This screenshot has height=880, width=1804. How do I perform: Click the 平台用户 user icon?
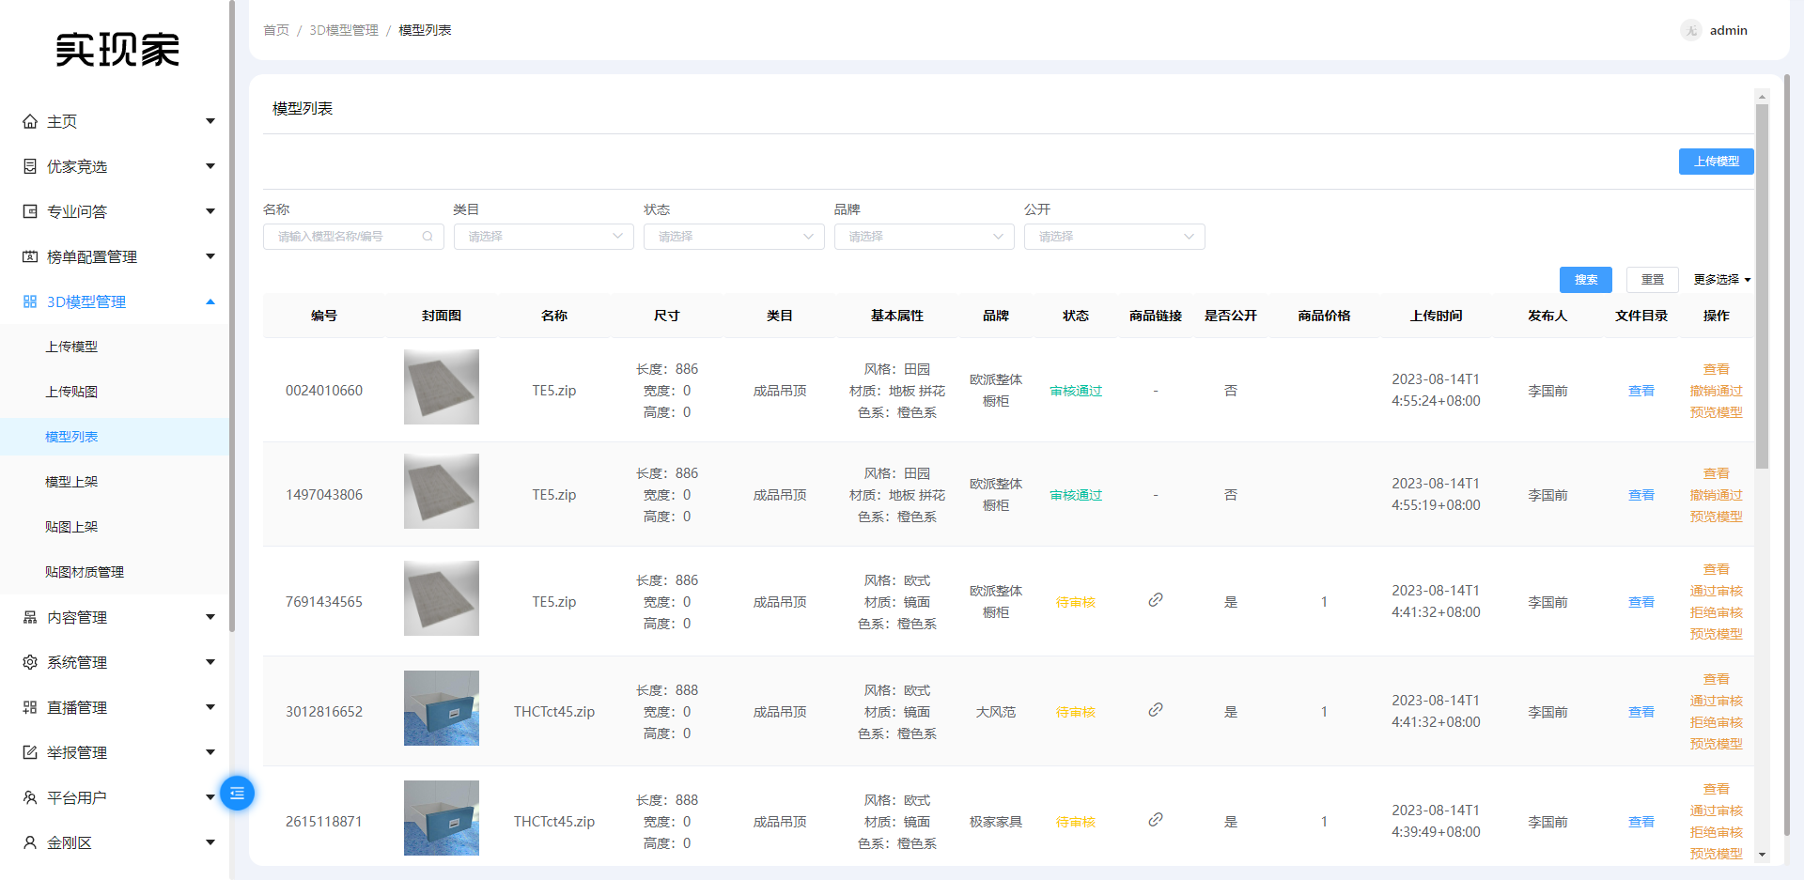point(30,797)
